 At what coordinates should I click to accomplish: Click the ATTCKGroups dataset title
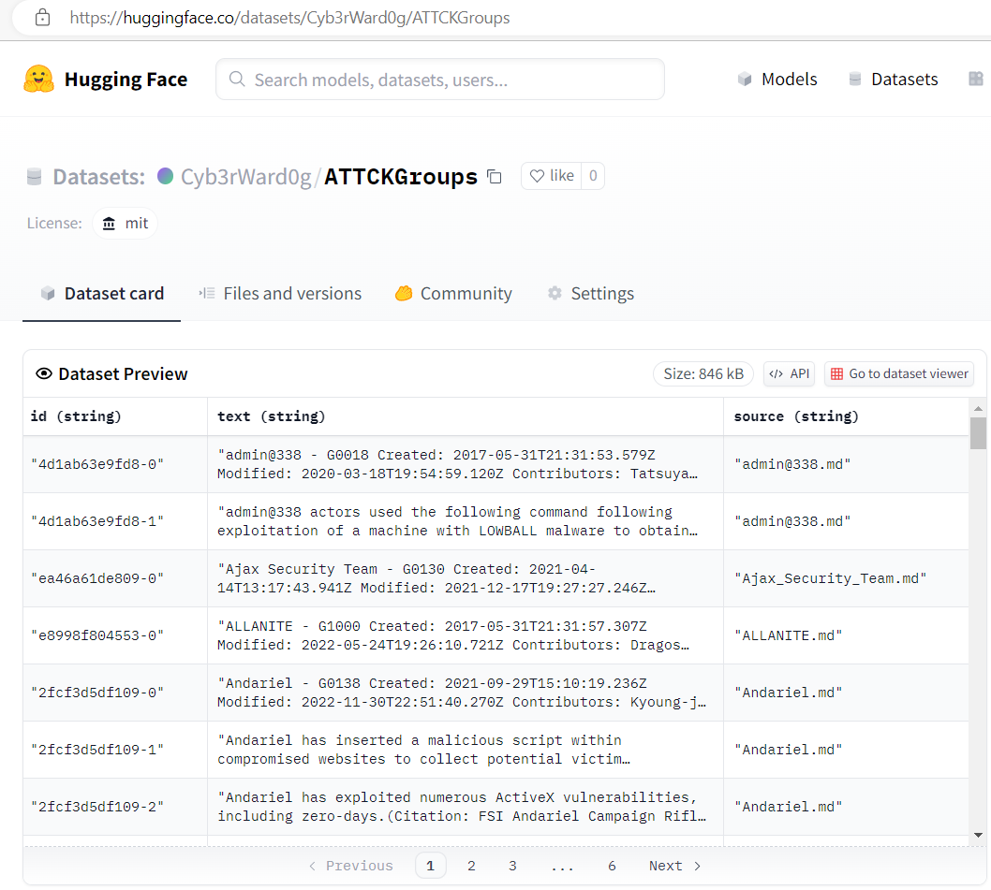[401, 177]
